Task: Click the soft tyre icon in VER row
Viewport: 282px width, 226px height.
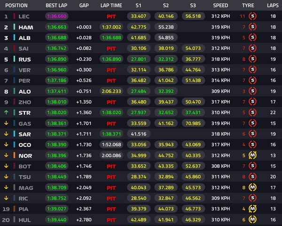Action: click(x=252, y=70)
